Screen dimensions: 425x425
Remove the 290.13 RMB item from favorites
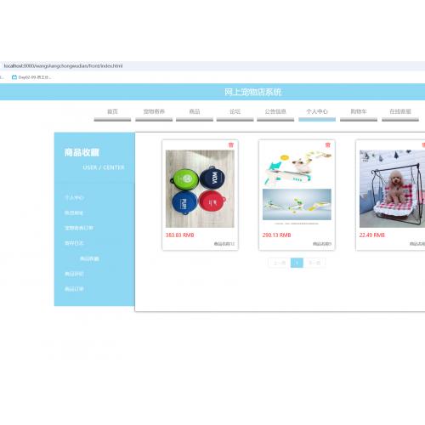click(x=328, y=145)
